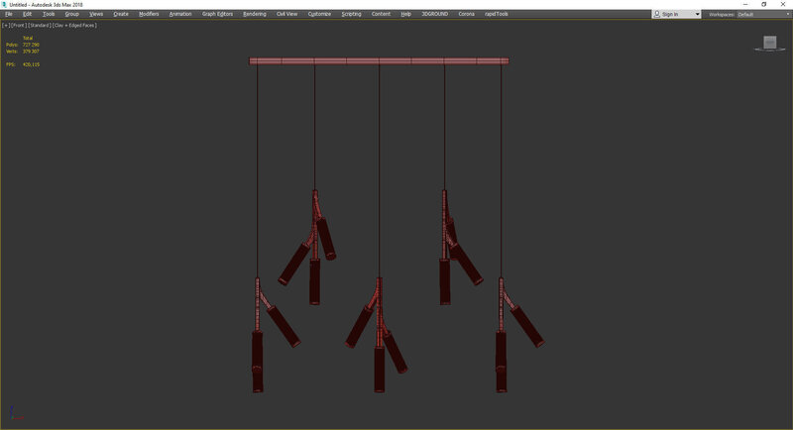Click the [Standard] viewport quality label
Screen dimensions: 793x430
(40, 25)
